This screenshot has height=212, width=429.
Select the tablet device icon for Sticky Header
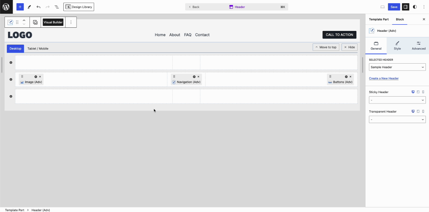coord(418,92)
